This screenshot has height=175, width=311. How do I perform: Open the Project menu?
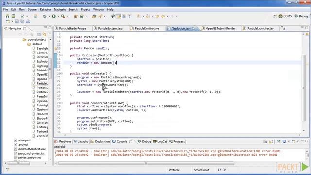tap(86, 9)
